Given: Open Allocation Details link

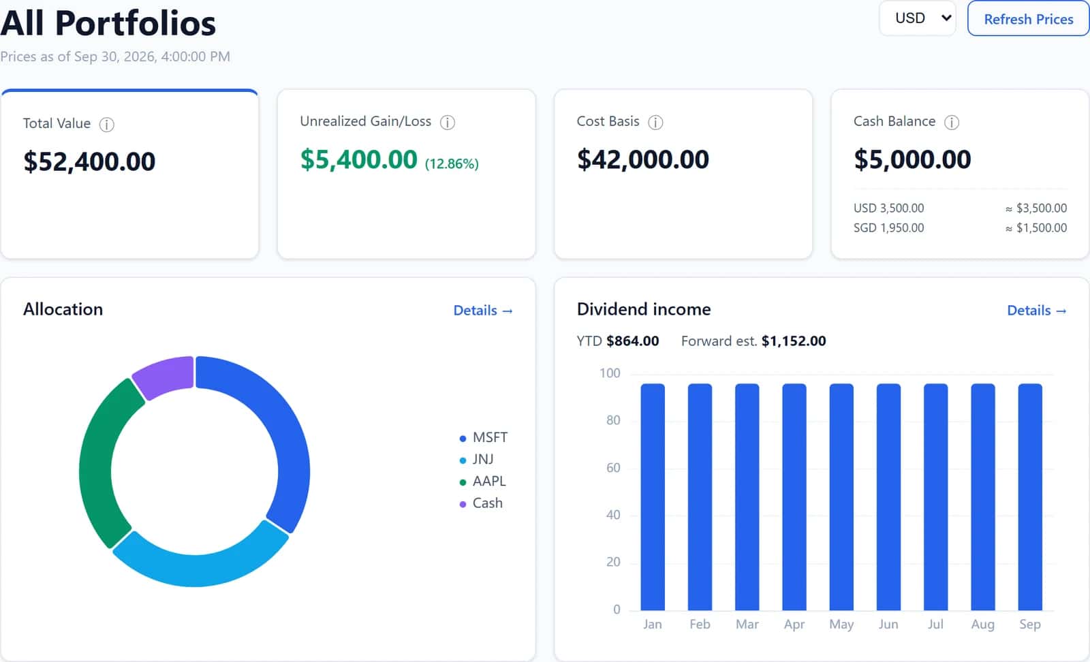Looking at the screenshot, I should 483,311.
